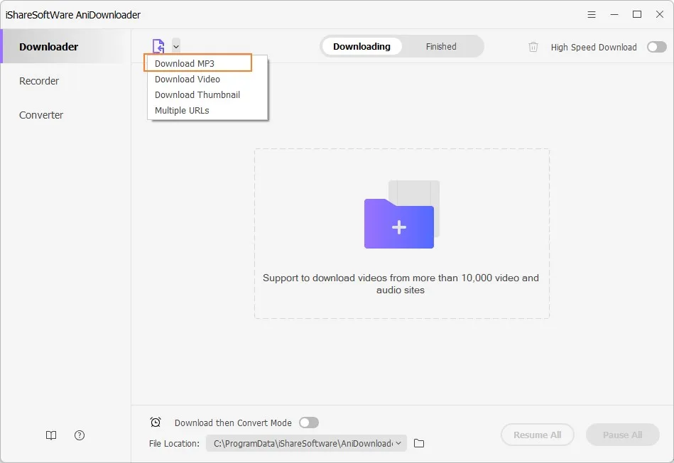Open the user guide book icon
The image size is (674, 463).
point(51,435)
